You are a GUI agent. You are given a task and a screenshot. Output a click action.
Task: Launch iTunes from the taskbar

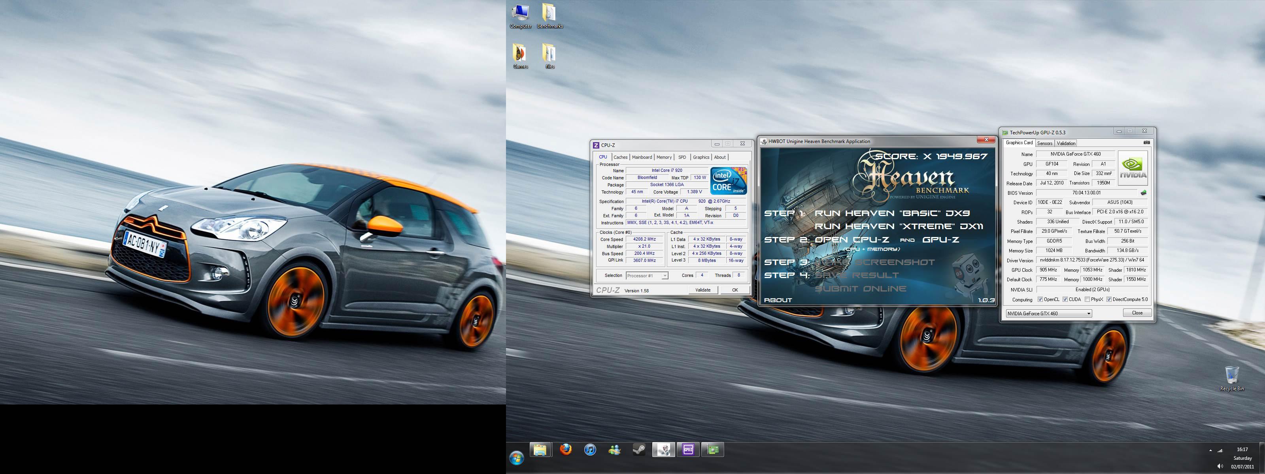(590, 450)
